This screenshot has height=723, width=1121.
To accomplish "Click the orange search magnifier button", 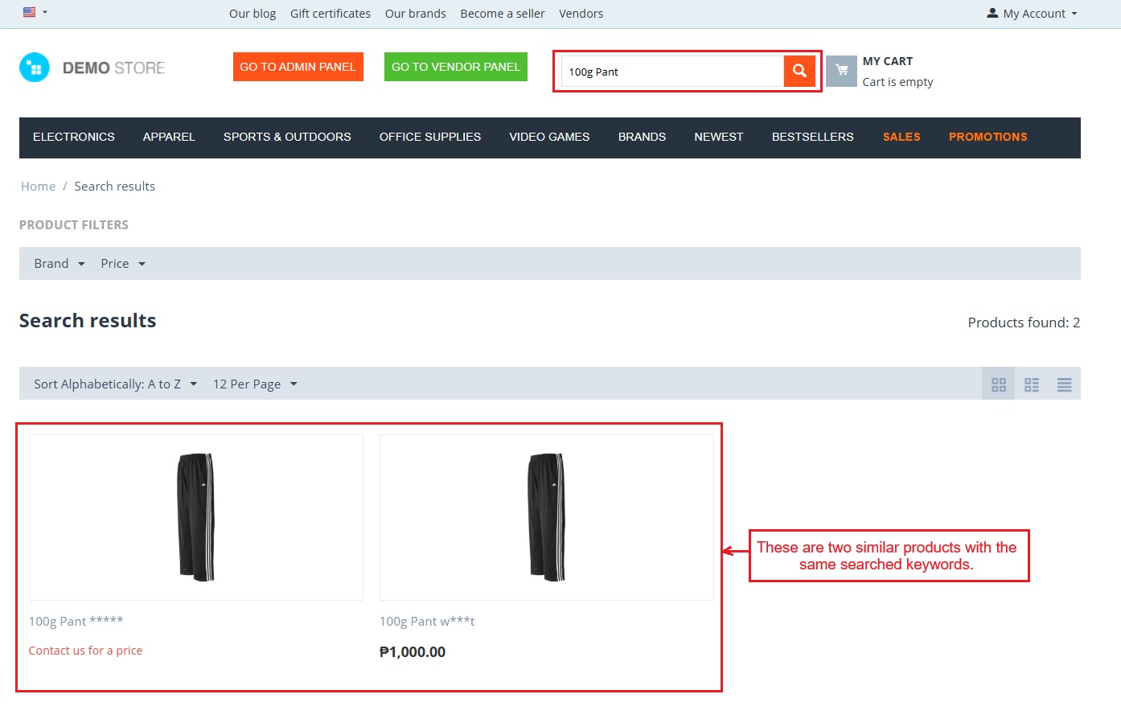I will point(799,71).
